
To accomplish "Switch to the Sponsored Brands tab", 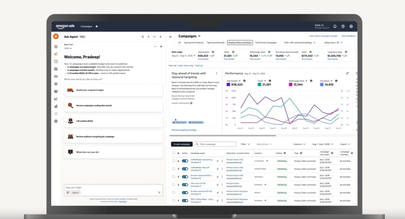I will pyautogui.click(x=216, y=43).
